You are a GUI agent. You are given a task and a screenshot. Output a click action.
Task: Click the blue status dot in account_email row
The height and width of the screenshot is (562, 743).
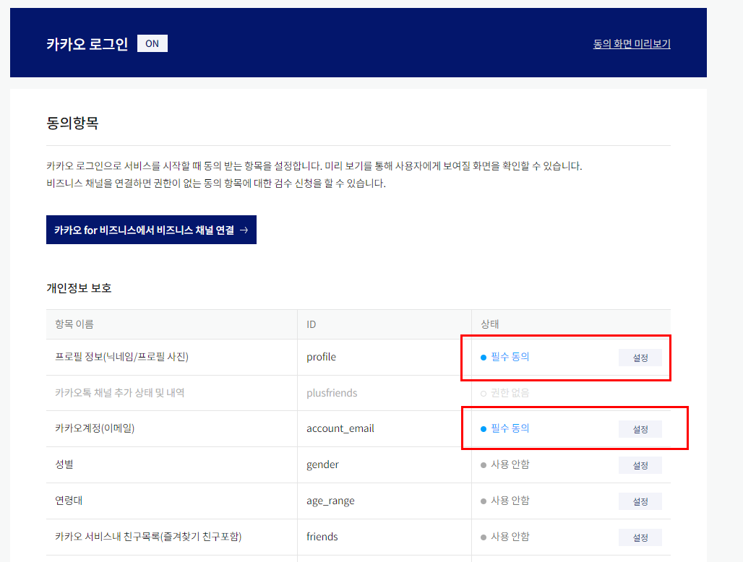coord(484,429)
